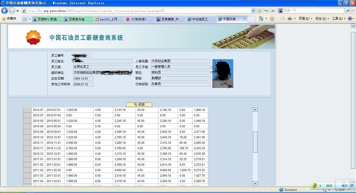Open the 页面(P) menu

[305, 19]
